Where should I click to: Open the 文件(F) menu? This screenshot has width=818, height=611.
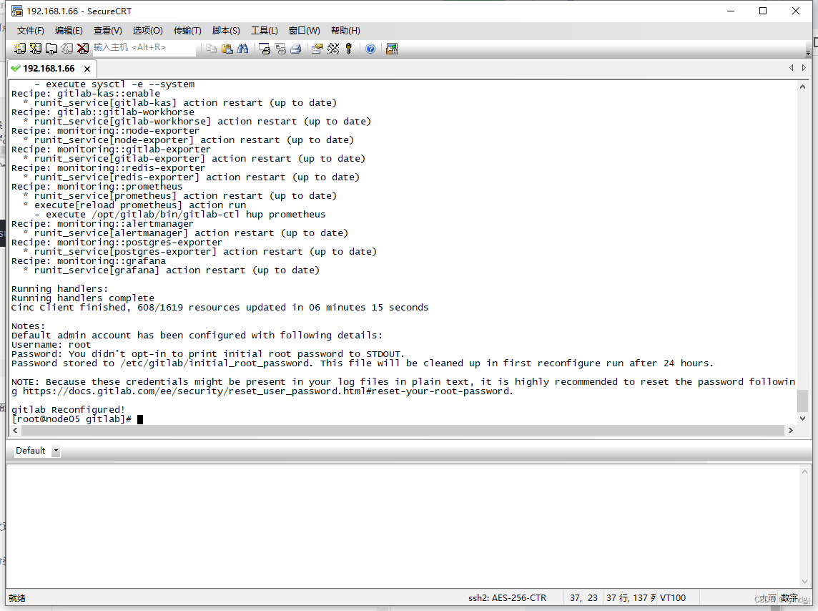tap(29, 30)
